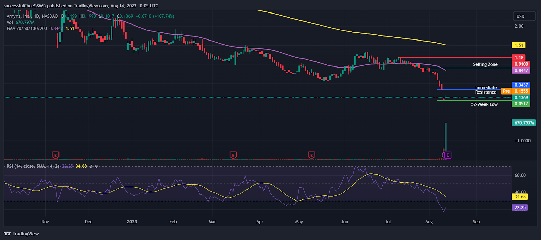Click the May date axis label

tap(299, 222)
